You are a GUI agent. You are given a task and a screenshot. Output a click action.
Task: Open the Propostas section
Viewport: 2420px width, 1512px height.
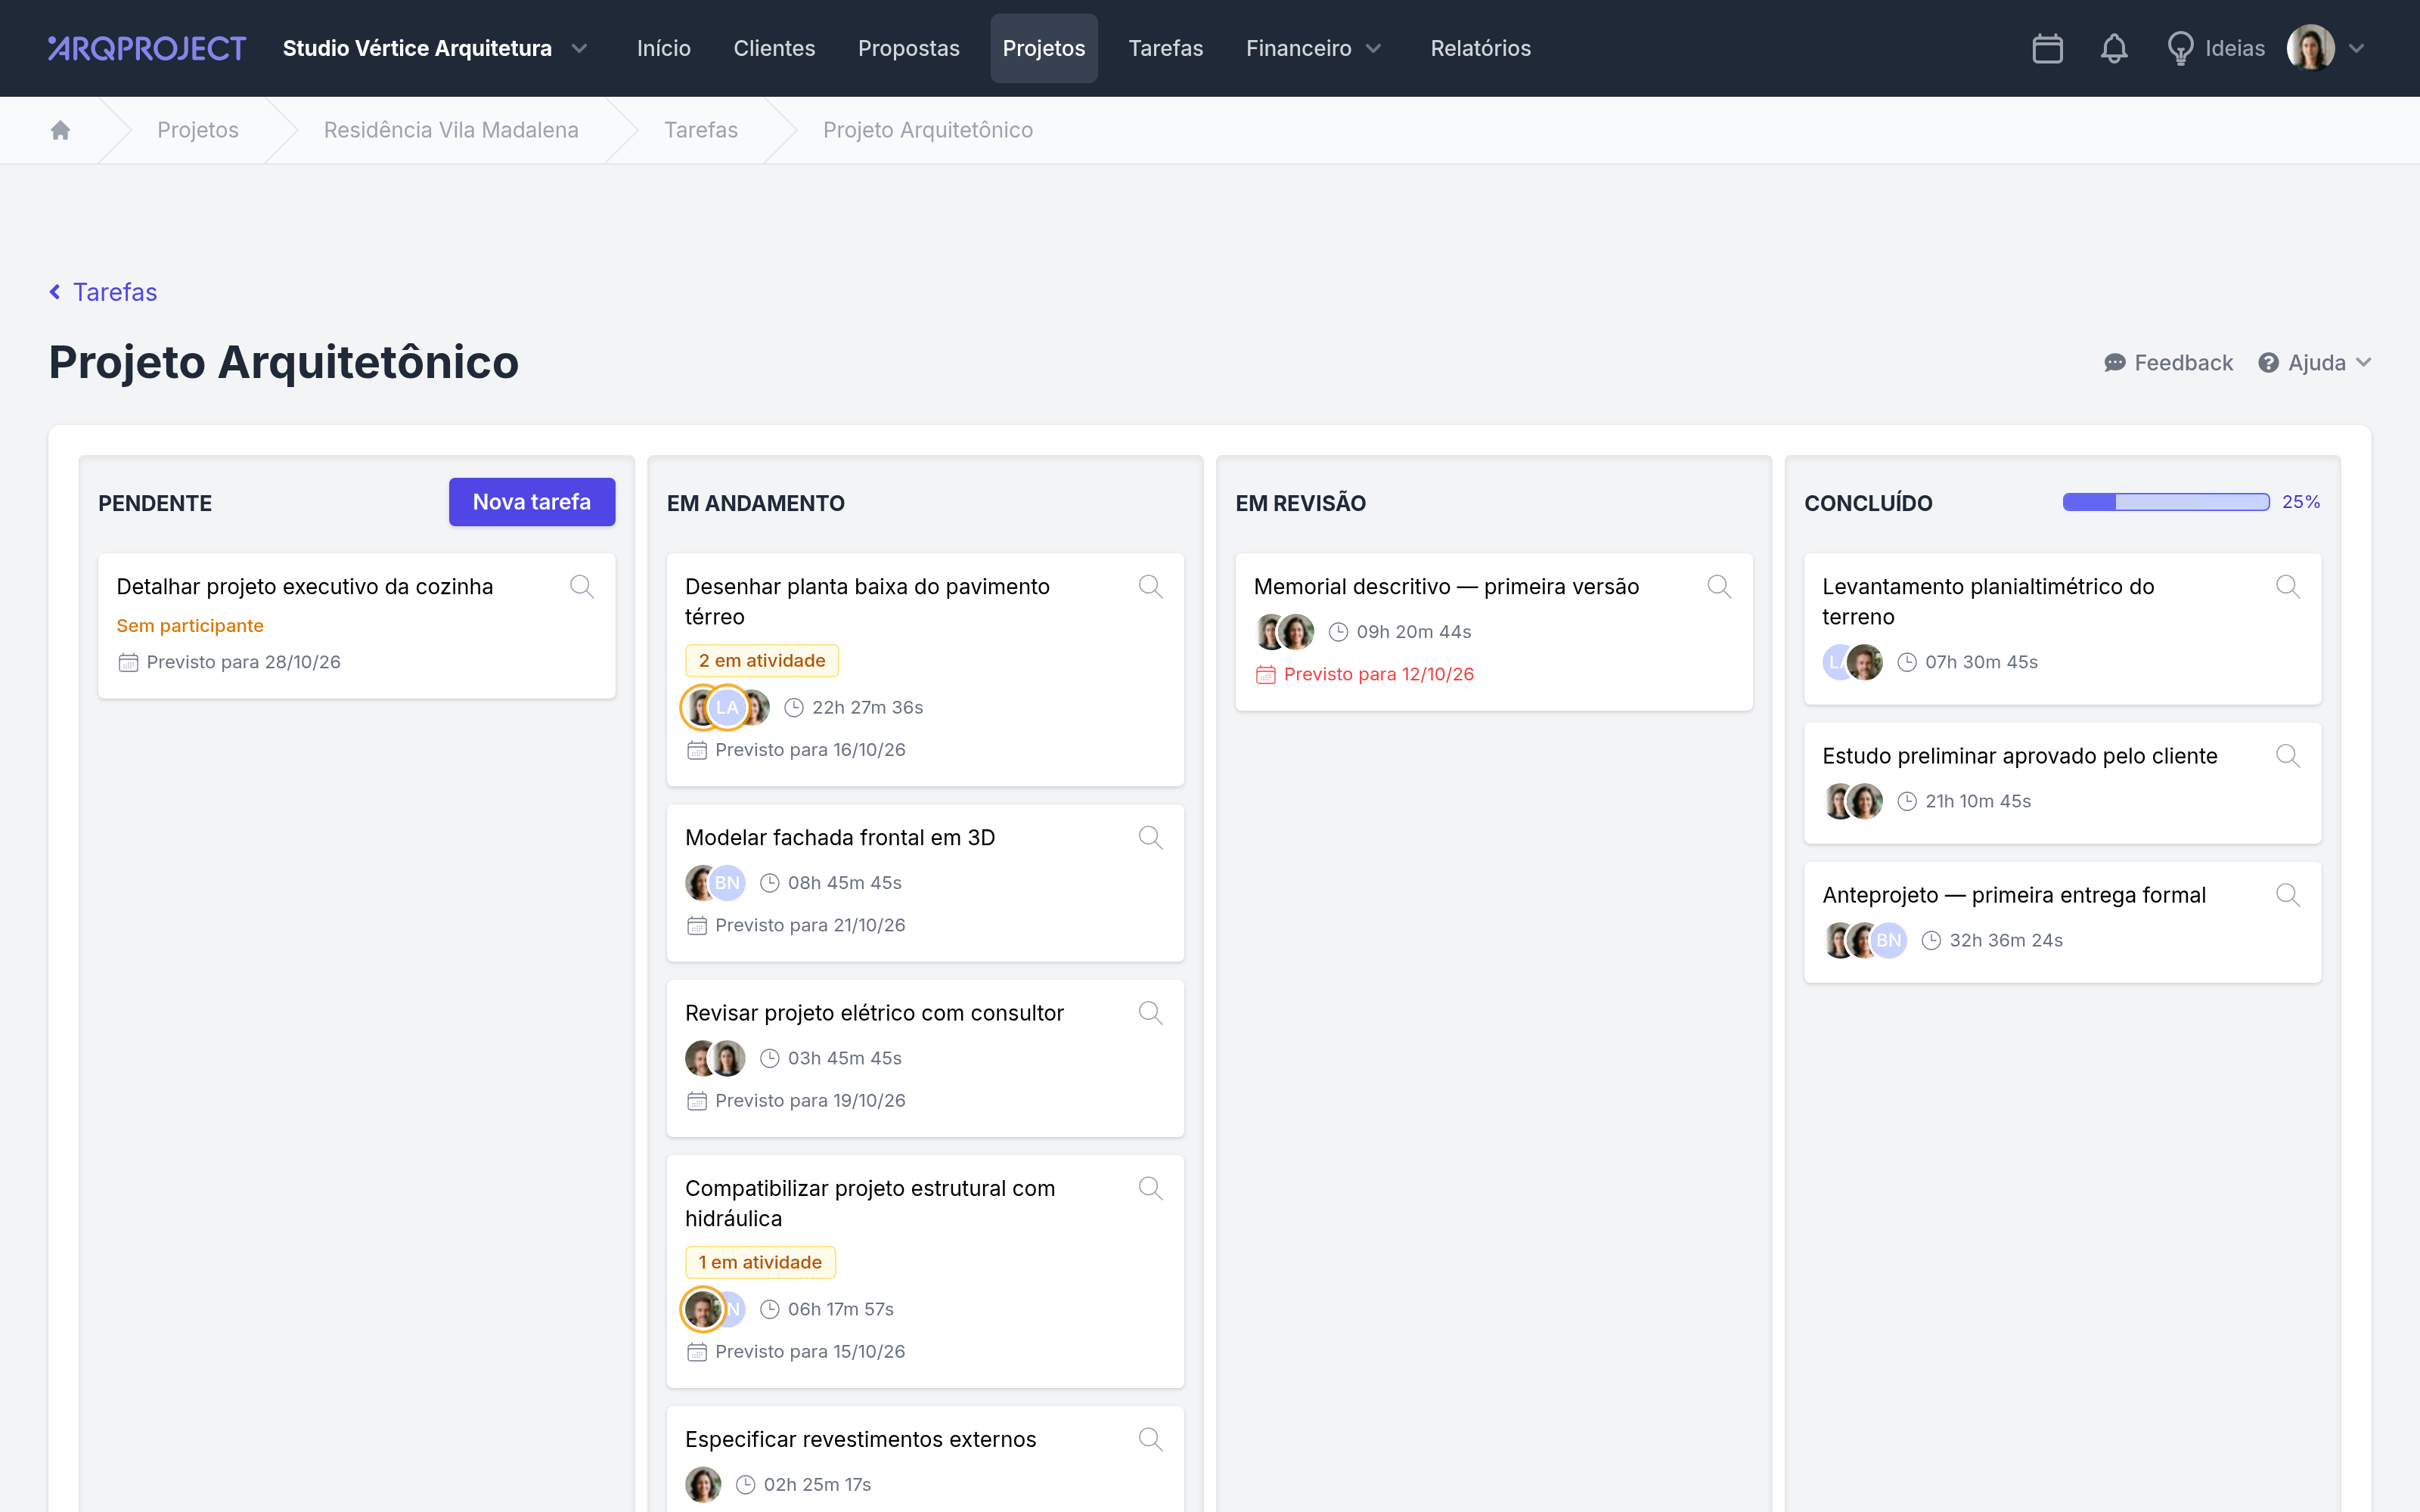(x=908, y=48)
